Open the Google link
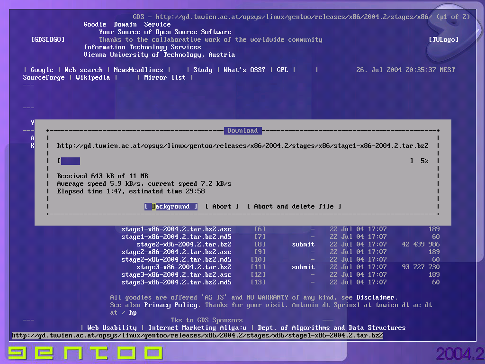This screenshot has height=364, width=485. tap(42, 70)
